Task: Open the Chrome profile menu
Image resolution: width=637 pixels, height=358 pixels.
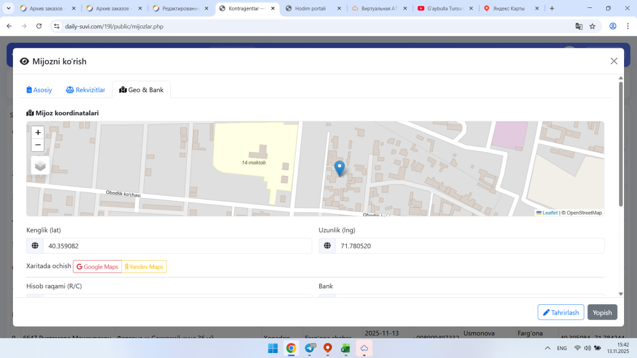Action: pos(613,26)
